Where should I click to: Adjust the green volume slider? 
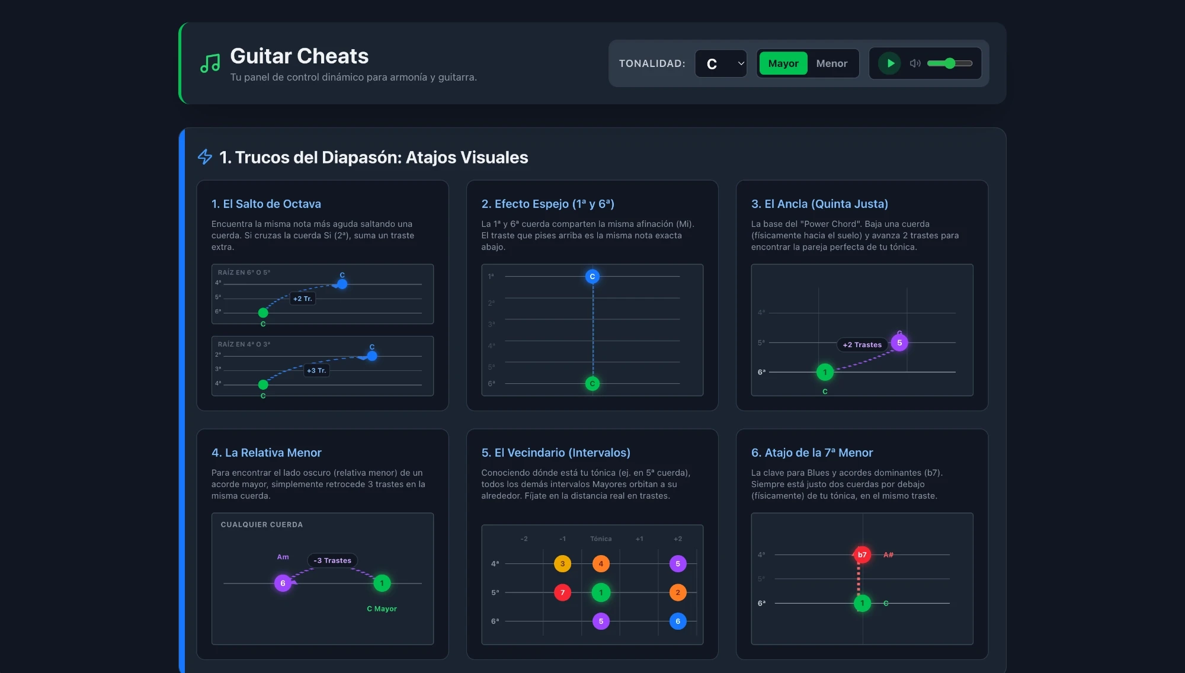click(949, 63)
